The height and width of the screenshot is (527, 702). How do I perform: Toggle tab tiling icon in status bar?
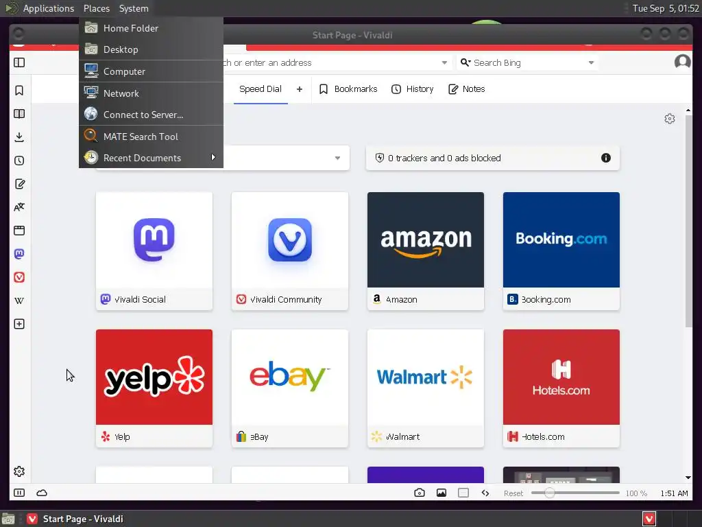(x=463, y=493)
